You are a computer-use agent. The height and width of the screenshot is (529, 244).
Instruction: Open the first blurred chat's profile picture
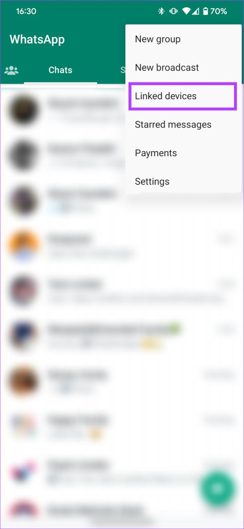pyautogui.click(x=24, y=110)
